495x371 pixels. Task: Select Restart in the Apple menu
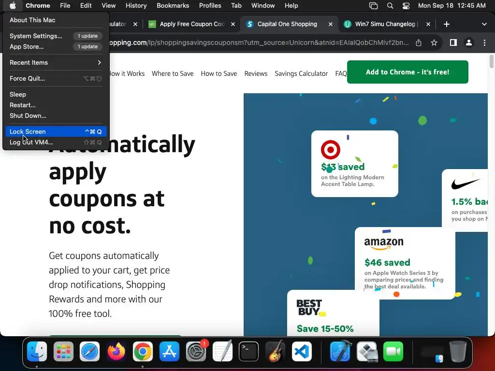(56, 105)
